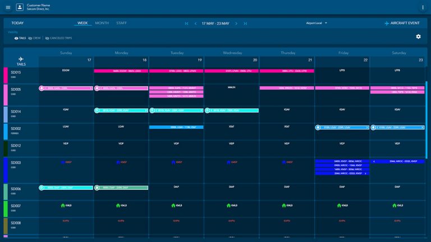Image resolution: width=431 pixels, height=242 pixels.
Task: Click the 17 MAY - 23 MAY date range
Action: pos(215,24)
